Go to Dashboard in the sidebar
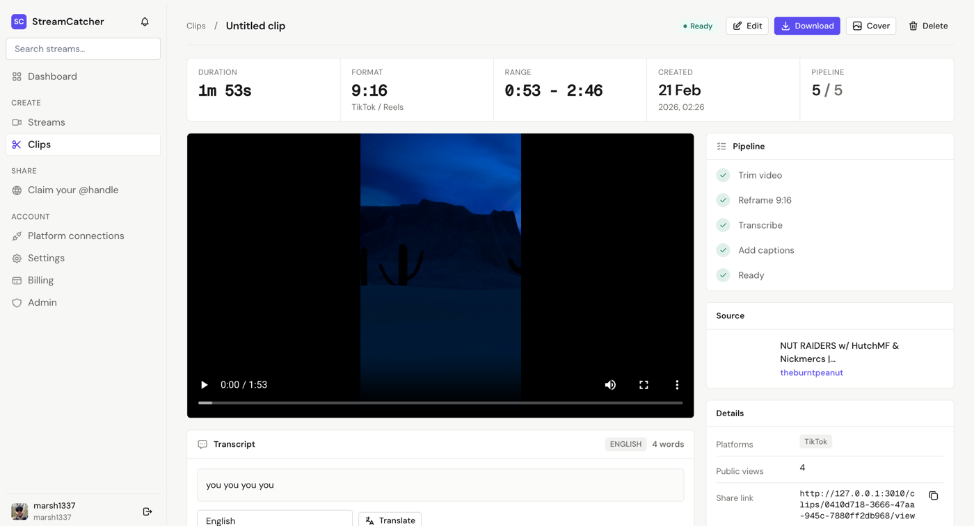This screenshot has height=526, width=974. click(83, 76)
